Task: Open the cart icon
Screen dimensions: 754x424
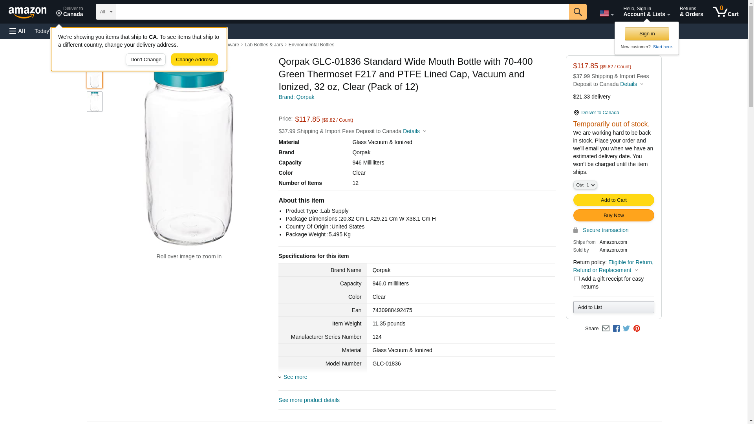Action: [725, 12]
